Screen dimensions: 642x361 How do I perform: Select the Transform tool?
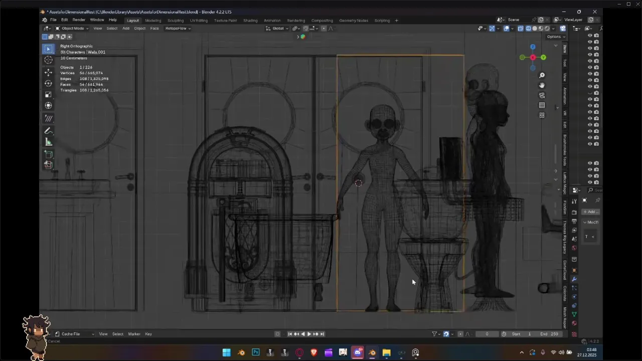[48, 106]
